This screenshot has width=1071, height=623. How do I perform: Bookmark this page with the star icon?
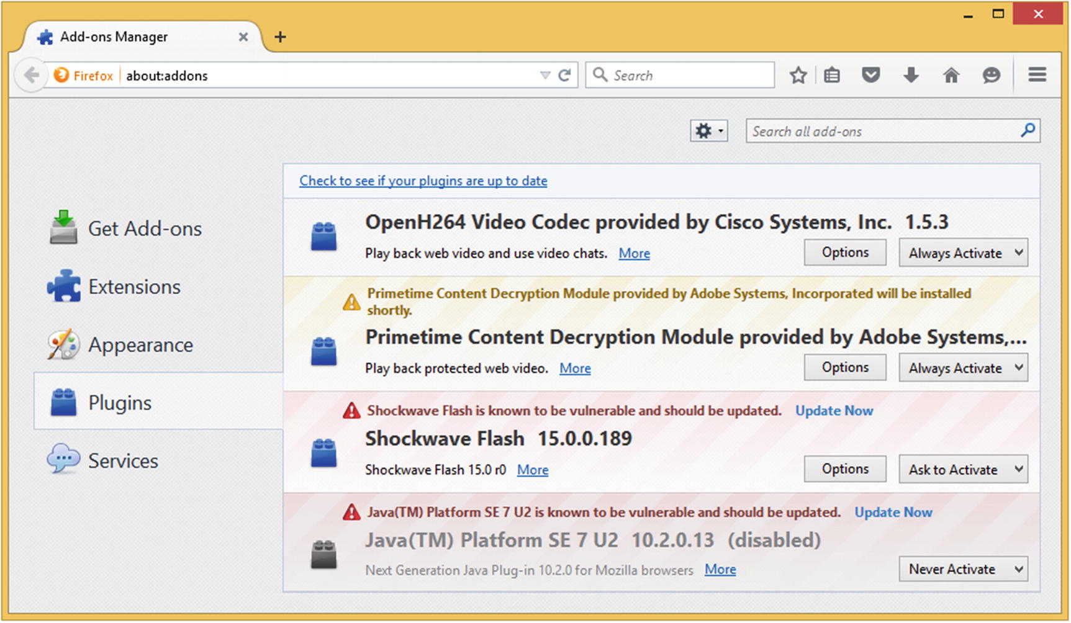[x=798, y=76]
